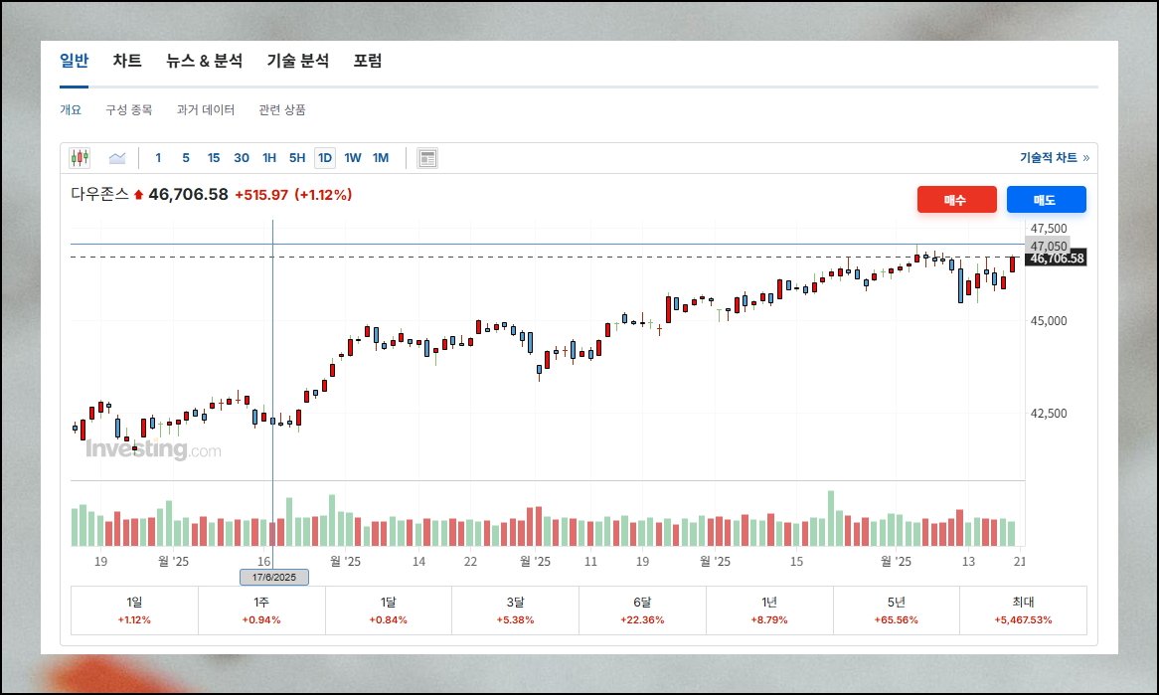Open the 일반 tab
1159x695 pixels.
coord(74,61)
